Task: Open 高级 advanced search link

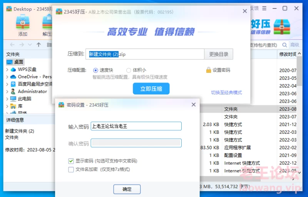Action: pyautogui.click(x=295, y=45)
